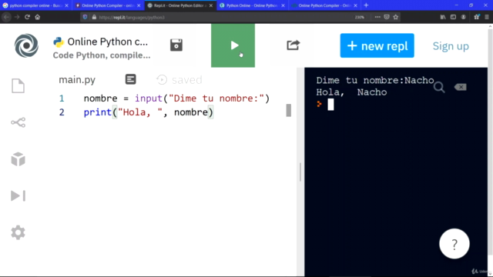Place cursor in code line 1
This screenshot has width=493, height=277.
(176, 98)
